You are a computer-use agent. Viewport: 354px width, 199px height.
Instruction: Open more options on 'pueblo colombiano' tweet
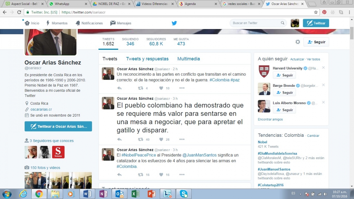coord(182,140)
